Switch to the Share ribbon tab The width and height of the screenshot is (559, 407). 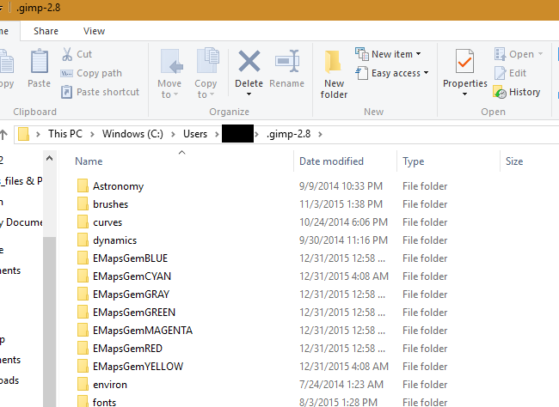[46, 31]
